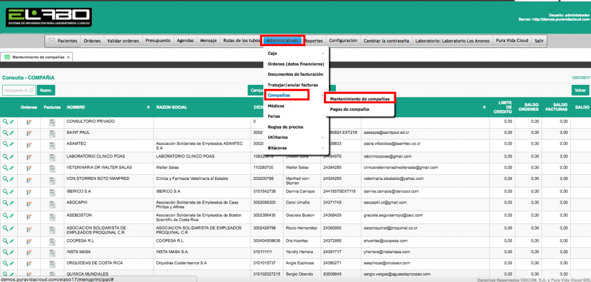Screen dimensions: 591x282
Task: Open invoices icon for LABORATORIO CLINICO POAS row
Action: point(52,156)
